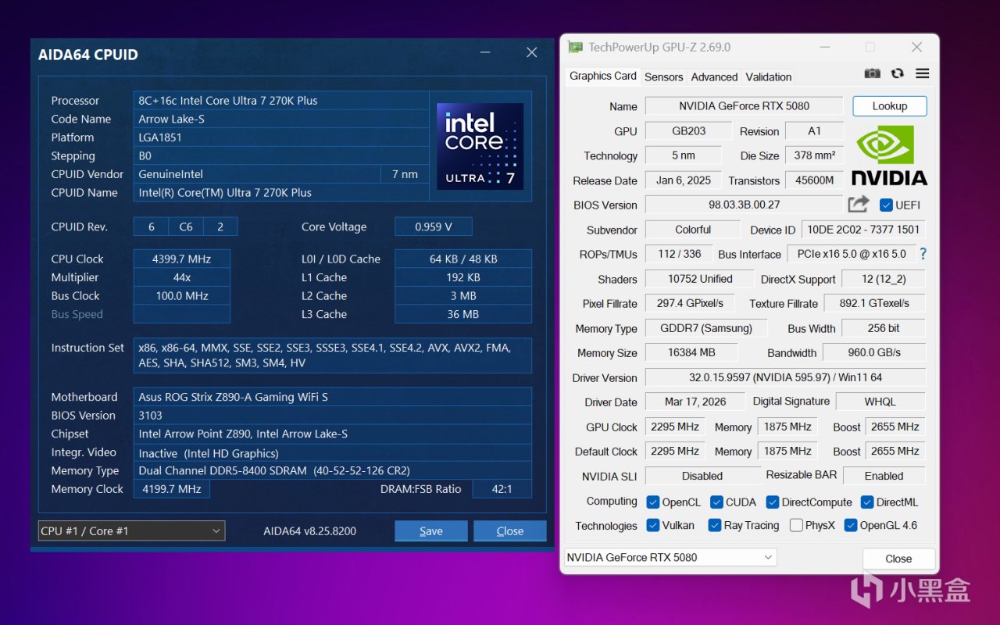Click the Shaders value '10752 Unified'
The height and width of the screenshot is (625, 1000).
[x=700, y=279]
